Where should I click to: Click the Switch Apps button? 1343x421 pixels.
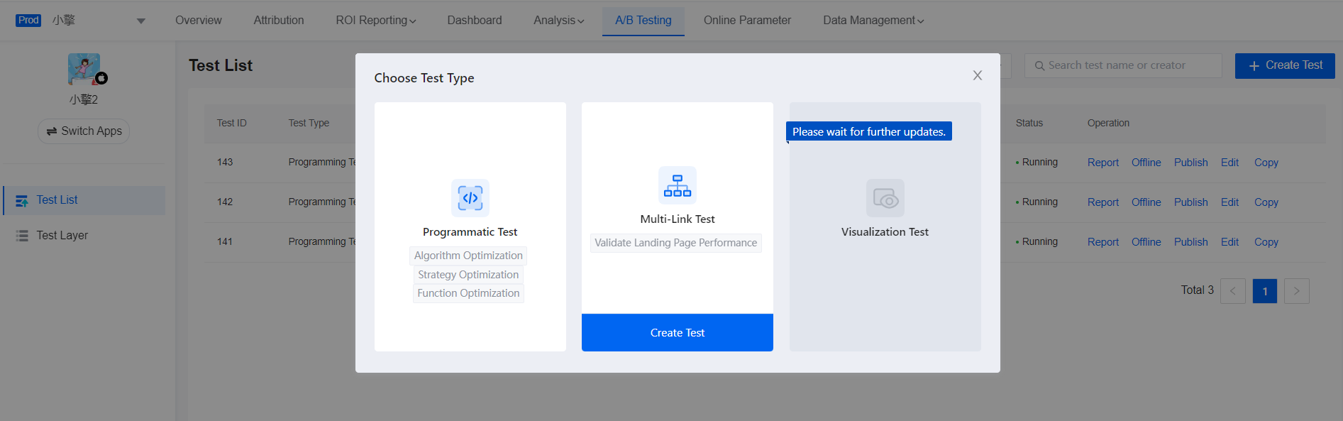point(84,131)
